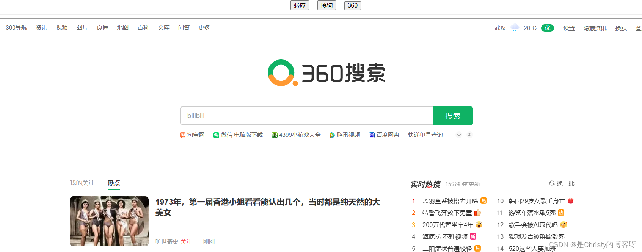
Task: Open 4399小游戏大全 quick link
Action: pyautogui.click(x=300, y=135)
